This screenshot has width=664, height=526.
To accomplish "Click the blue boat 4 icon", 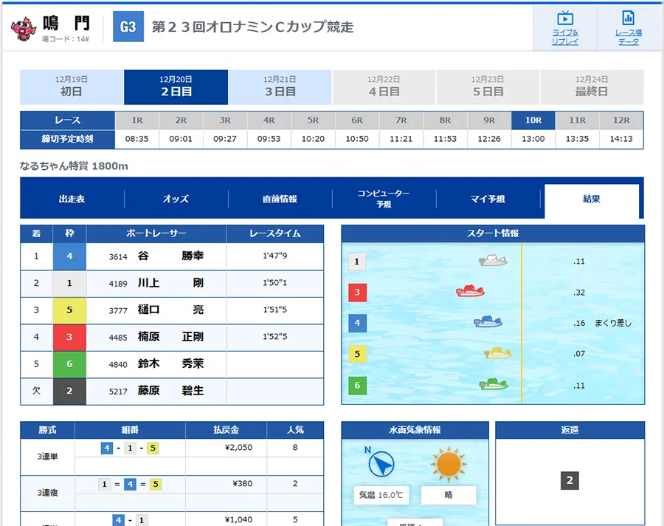I will tap(488, 321).
